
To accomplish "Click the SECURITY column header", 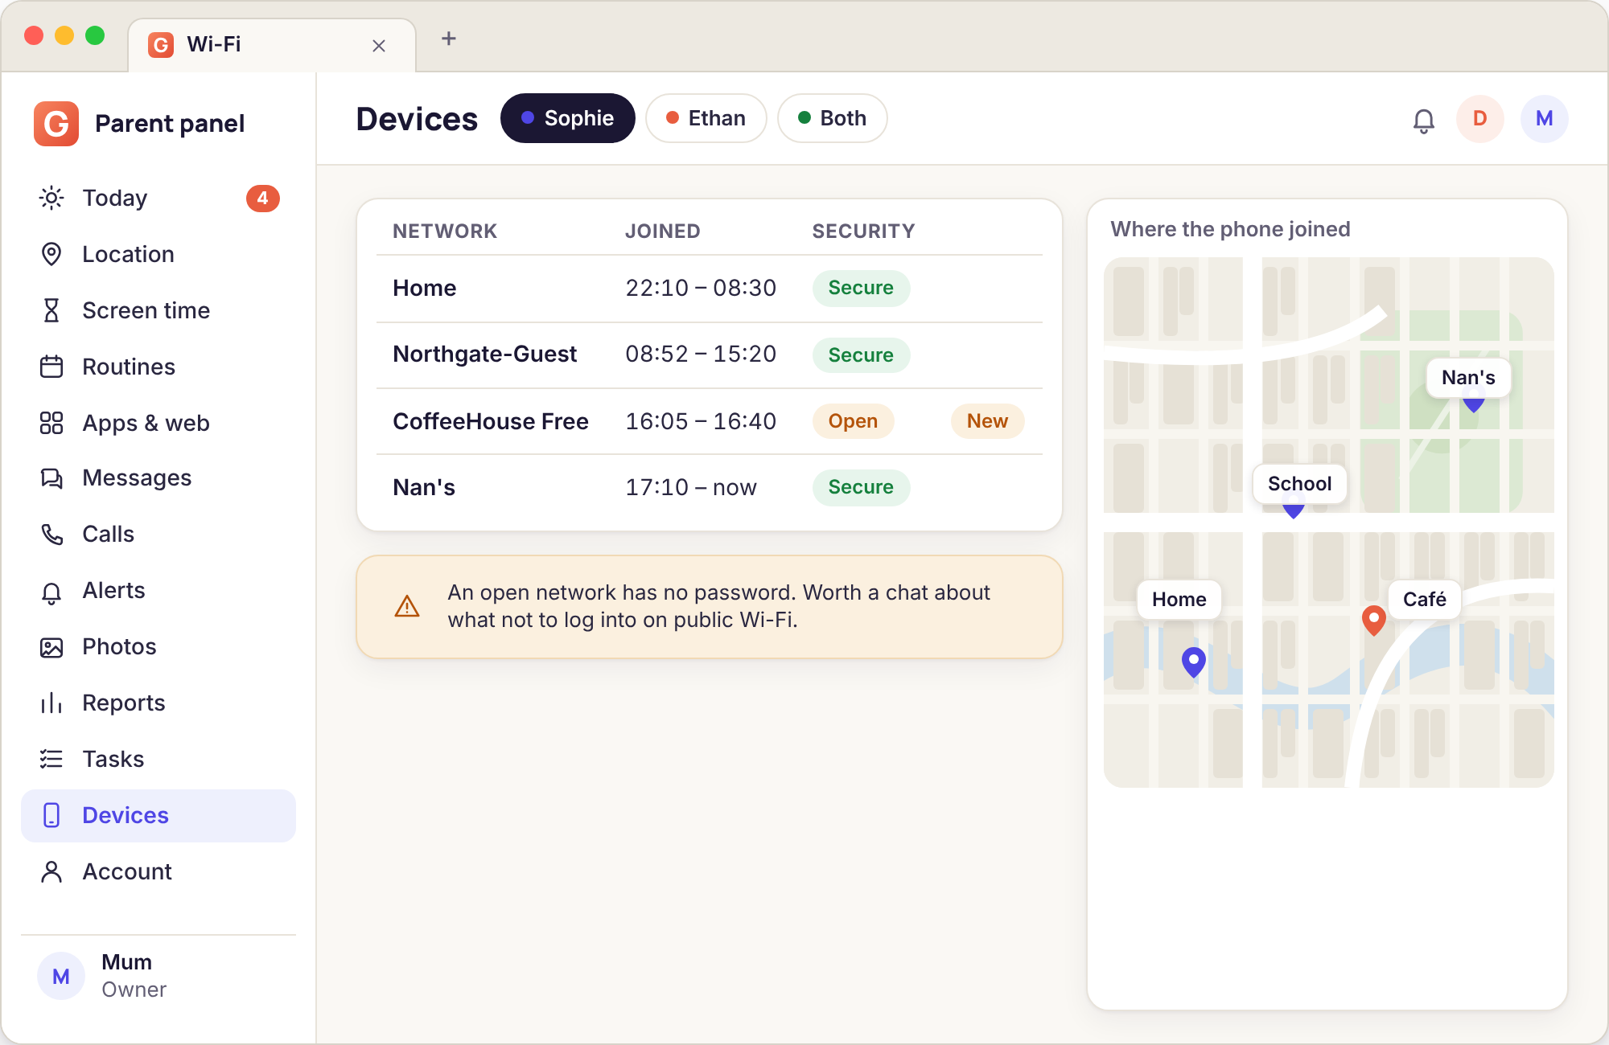I will tap(863, 232).
